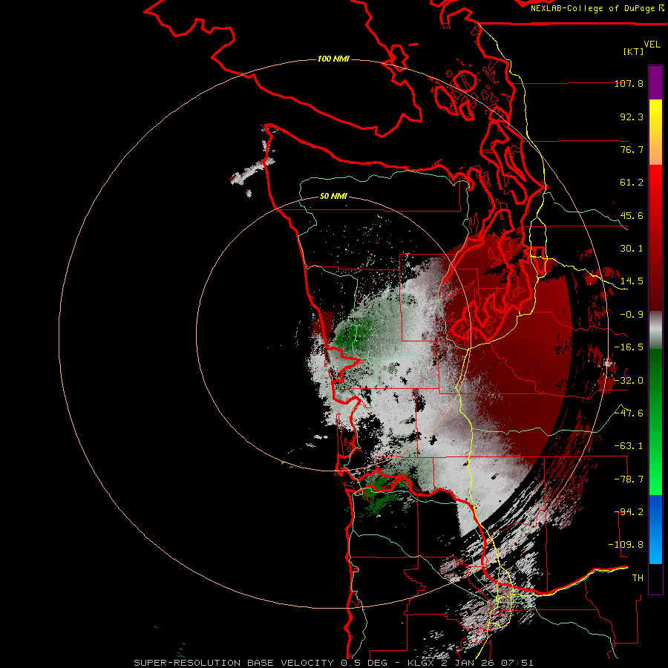
Task: Click the purple top segment of velocity color bar
Action: pos(655,82)
